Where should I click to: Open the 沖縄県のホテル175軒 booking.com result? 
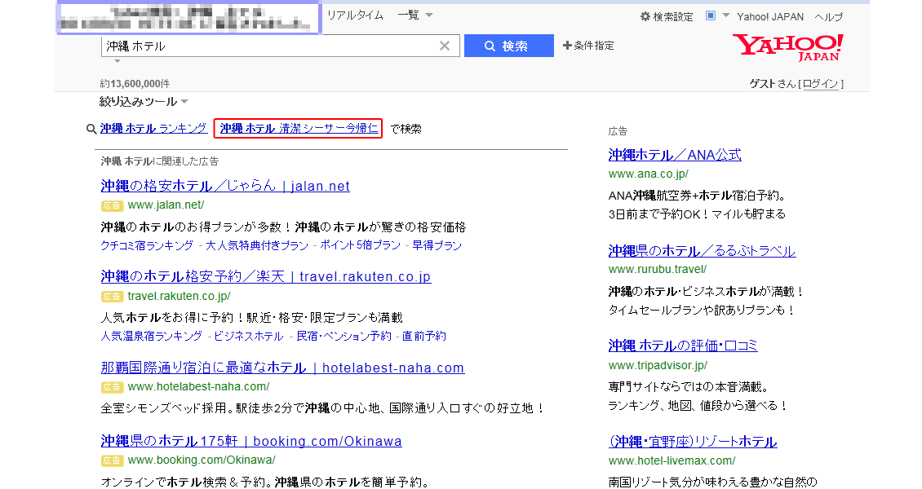point(251,441)
